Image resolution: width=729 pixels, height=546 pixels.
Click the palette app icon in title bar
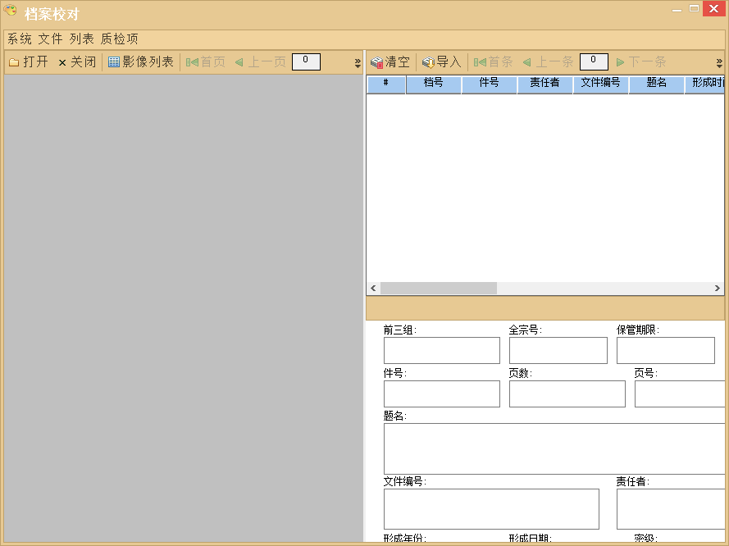(x=10, y=10)
